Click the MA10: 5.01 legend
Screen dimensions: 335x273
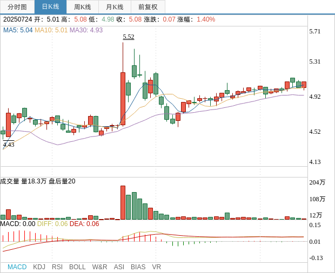(x=51, y=30)
